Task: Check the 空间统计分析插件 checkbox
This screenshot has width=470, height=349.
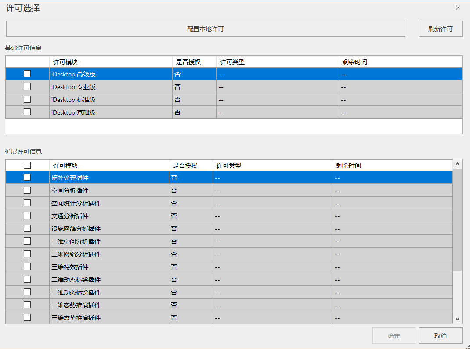Action: [x=27, y=203]
